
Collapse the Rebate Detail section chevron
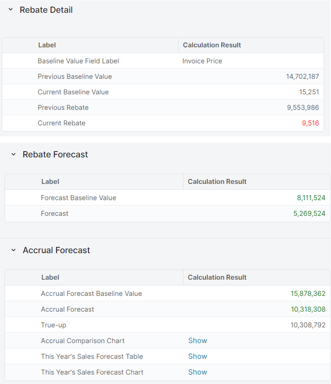coord(11,10)
